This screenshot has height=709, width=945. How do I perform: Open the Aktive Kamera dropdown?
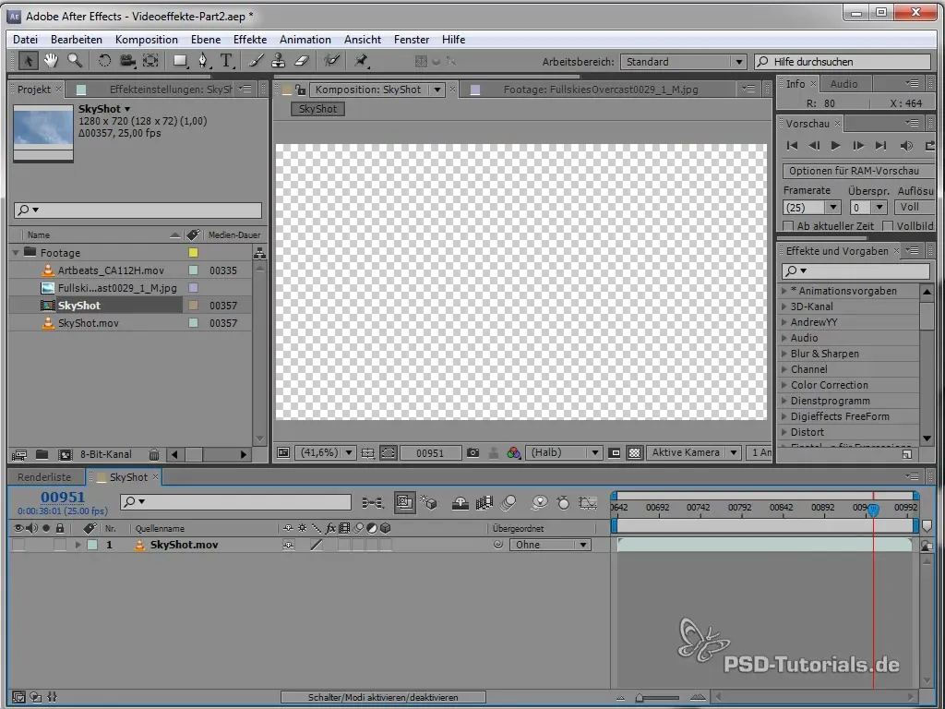[x=692, y=452]
